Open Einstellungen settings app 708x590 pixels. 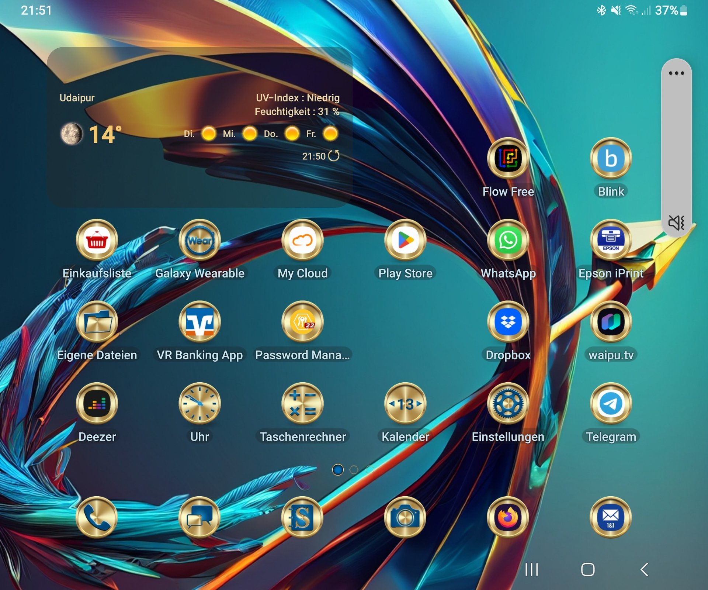coord(508,404)
